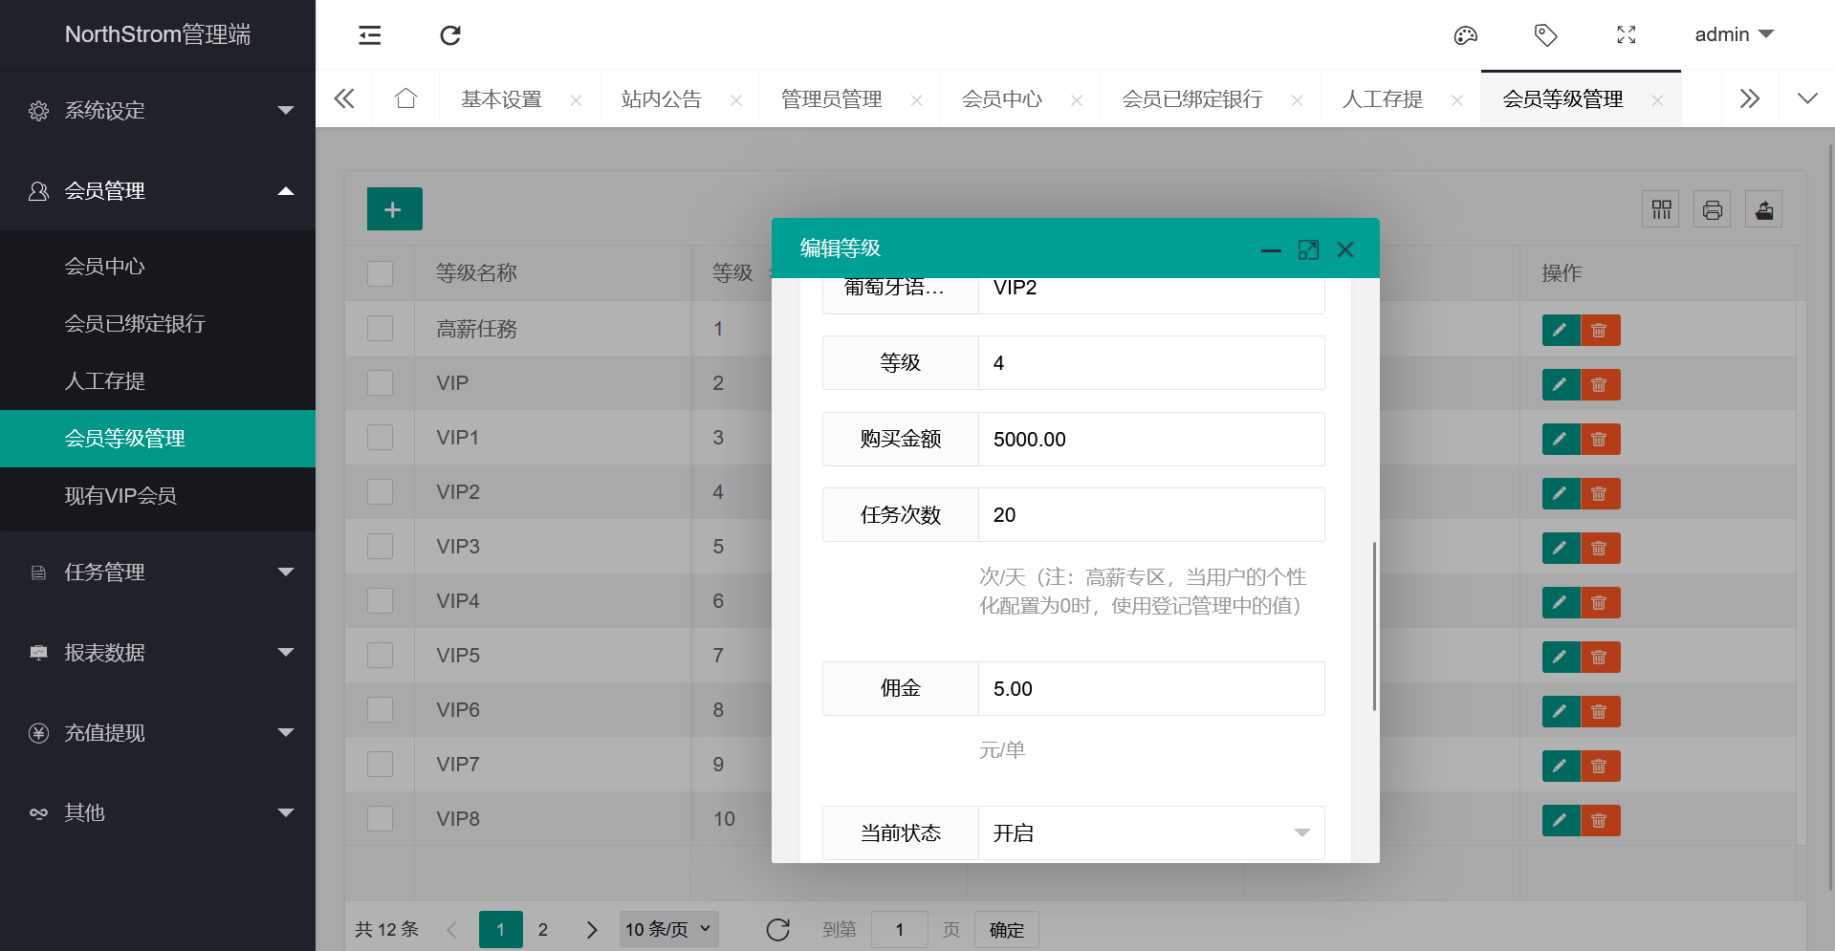Screen dimensions: 1835x951
Task: Open the column filter grid icon
Action: (1661, 209)
